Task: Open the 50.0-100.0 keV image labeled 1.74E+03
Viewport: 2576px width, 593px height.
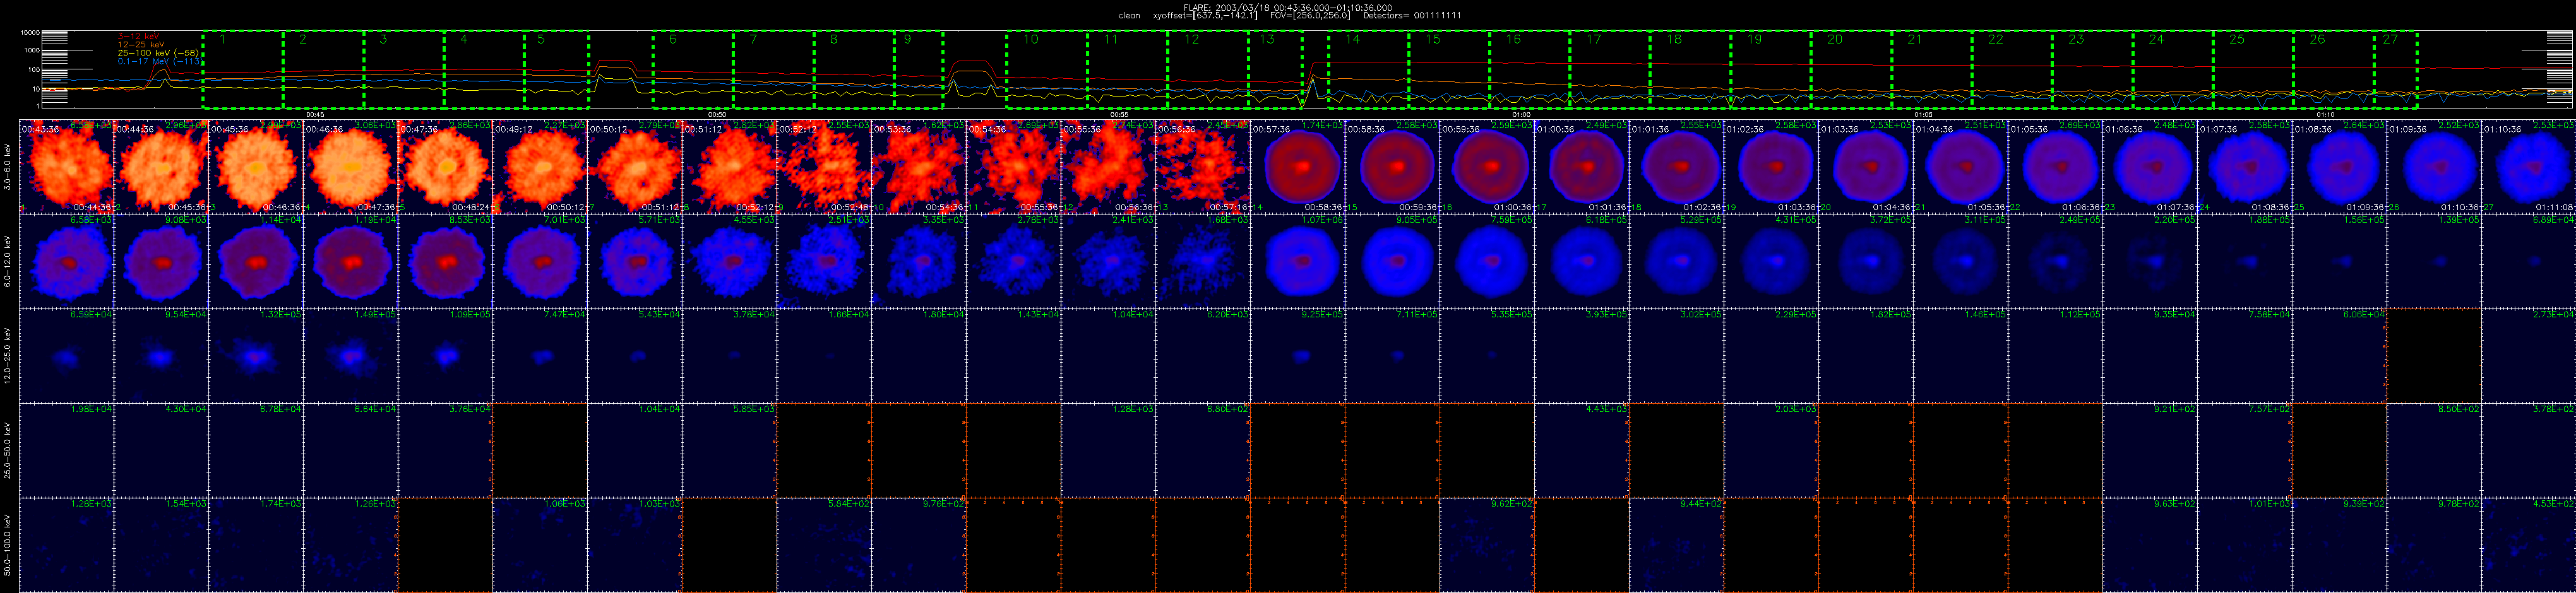Action: point(256,545)
